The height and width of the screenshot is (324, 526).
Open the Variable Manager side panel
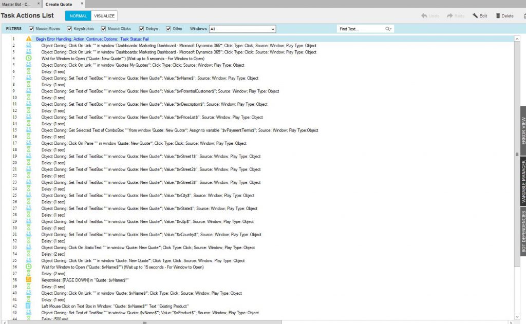523,182
